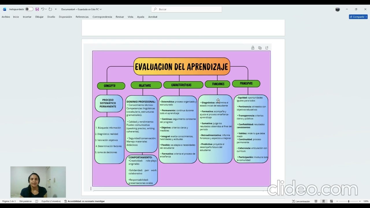
Task: Open Customize Quick Access Toolbar dropdown
Action: pyautogui.click(x=56, y=9)
